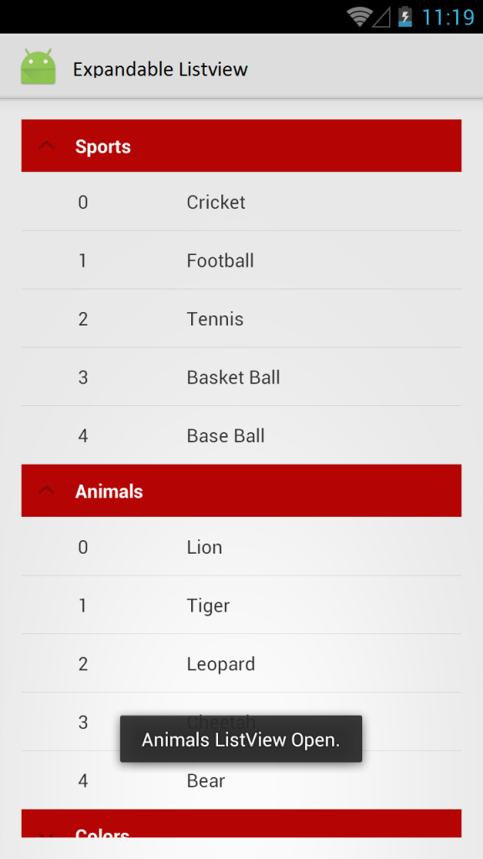Viewport: 483px width, 859px height.
Task: Collapse Animals group using its chevron
Action: point(47,490)
